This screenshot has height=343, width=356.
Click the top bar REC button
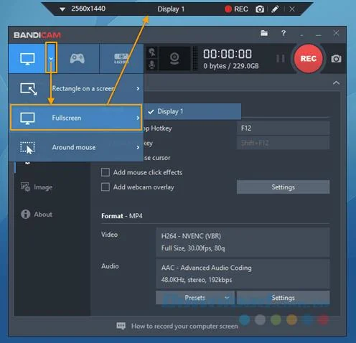(x=236, y=9)
